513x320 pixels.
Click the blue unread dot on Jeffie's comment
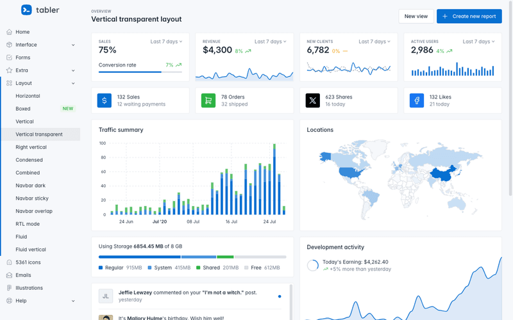[x=280, y=296]
